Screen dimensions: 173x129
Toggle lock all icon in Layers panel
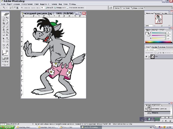pos(163,53)
